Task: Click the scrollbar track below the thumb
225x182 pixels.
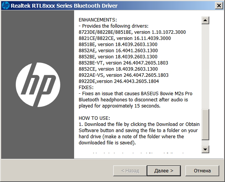Action: click(x=205, y=143)
